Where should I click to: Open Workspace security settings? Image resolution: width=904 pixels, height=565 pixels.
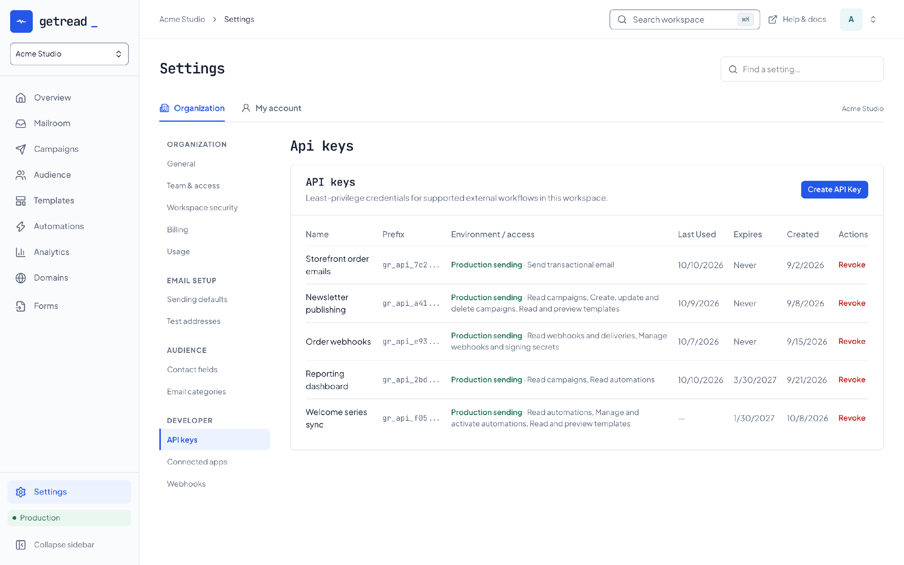point(202,208)
